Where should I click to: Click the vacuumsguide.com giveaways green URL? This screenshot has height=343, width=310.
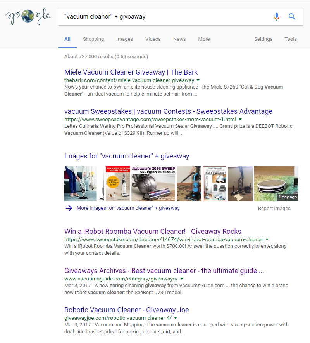121,279
